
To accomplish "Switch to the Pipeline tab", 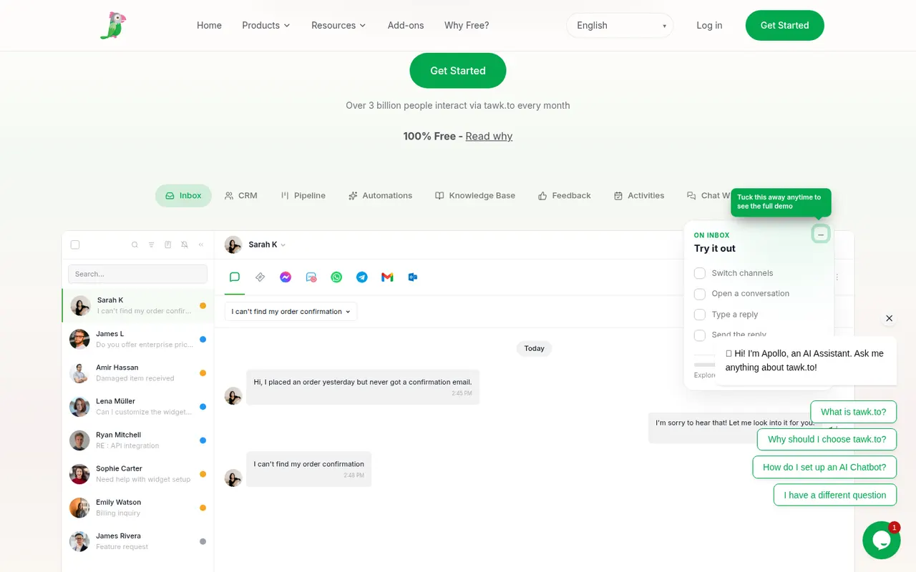I will tap(303, 195).
